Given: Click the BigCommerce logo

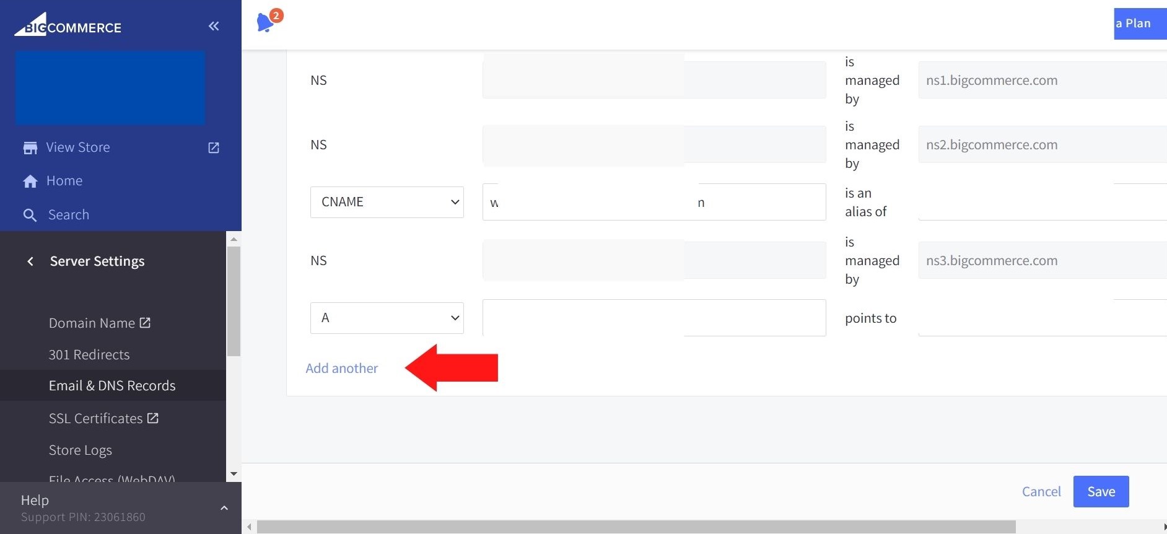Looking at the screenshot, I should [x=68, y=25].
